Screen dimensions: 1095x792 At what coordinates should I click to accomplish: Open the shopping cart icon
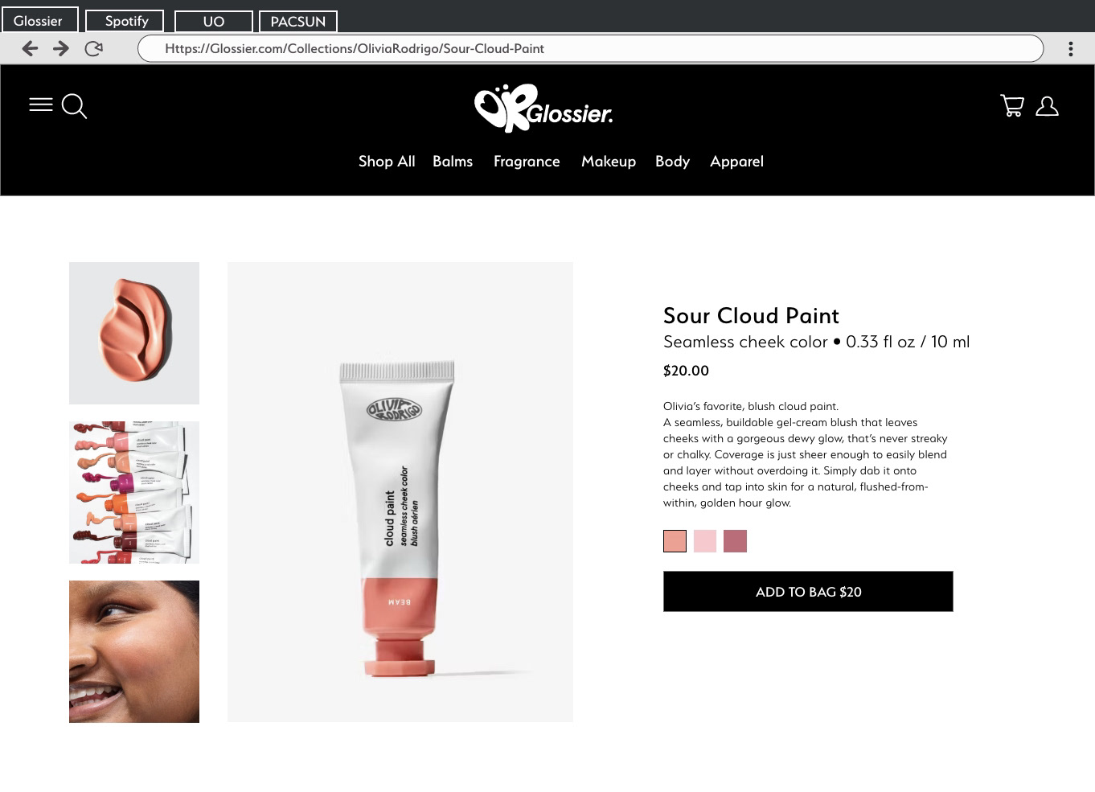1012,105
